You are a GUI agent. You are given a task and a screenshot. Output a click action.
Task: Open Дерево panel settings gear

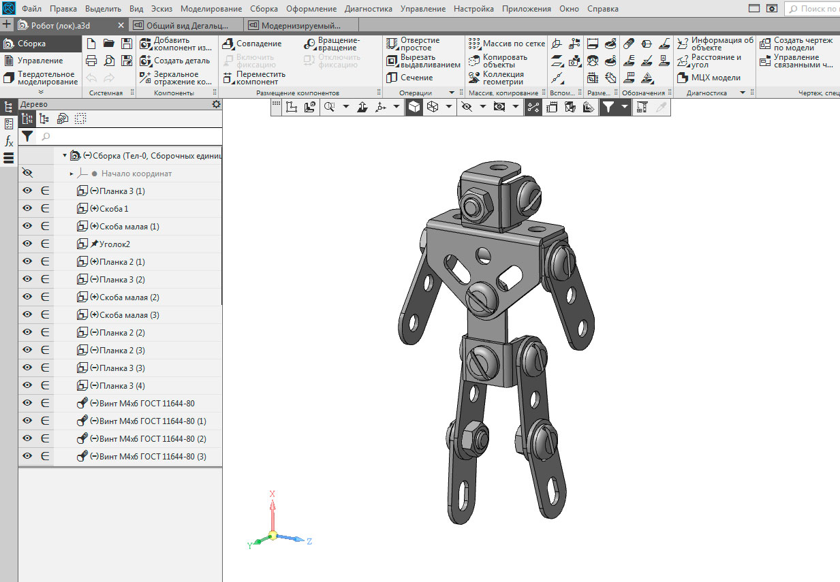tap(217, 104)
